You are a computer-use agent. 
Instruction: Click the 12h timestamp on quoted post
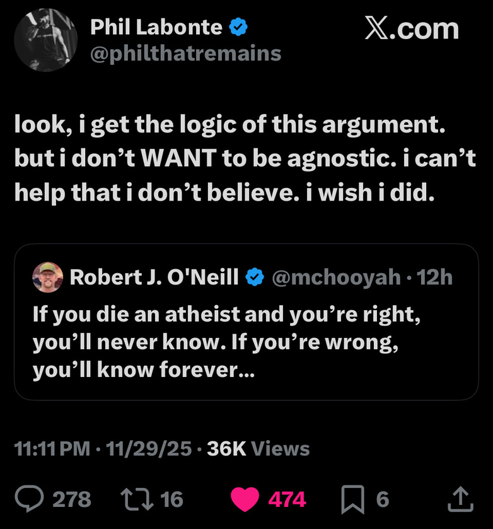(x=435, y=277)
